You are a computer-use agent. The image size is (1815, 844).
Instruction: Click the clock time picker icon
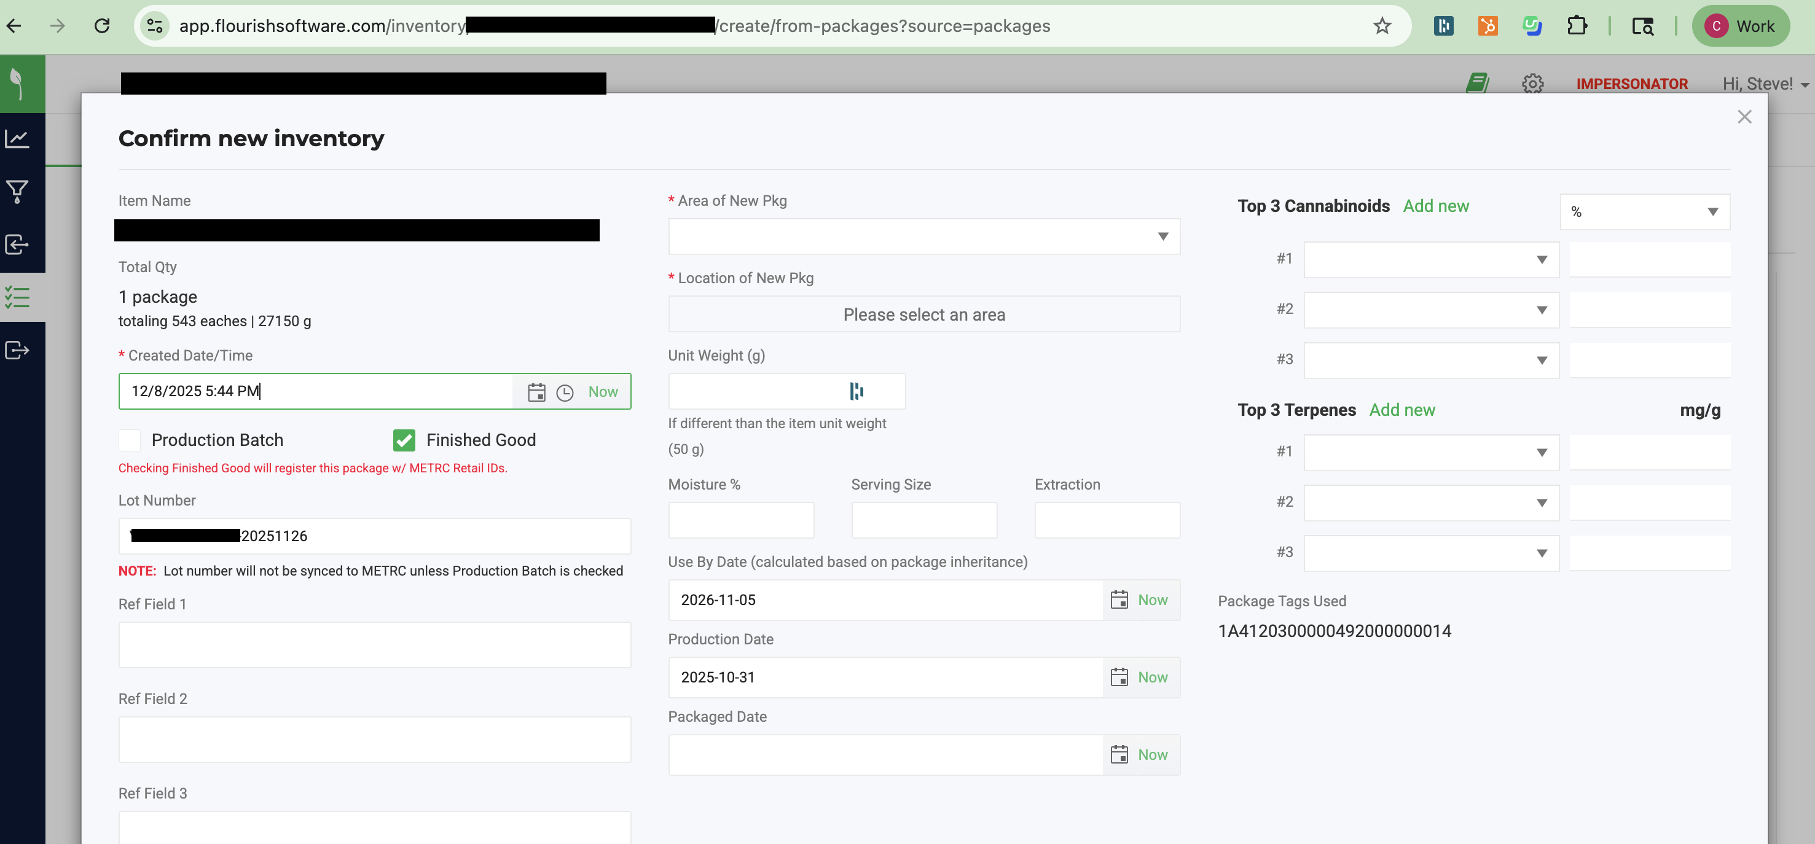click(x=565, y=393)
